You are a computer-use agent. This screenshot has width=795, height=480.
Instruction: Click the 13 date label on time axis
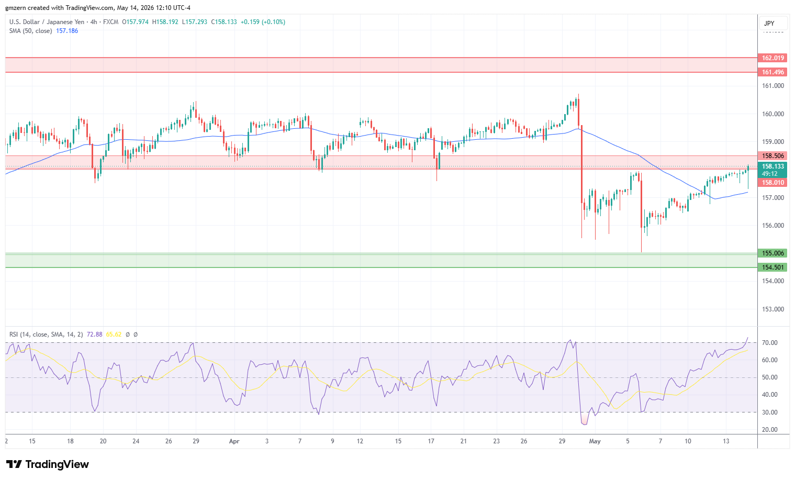(x=726, y=441)
